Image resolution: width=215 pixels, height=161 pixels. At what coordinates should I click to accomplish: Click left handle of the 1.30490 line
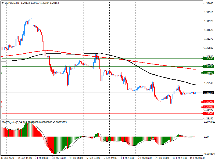pyautogui.click(x=1, y=58)
